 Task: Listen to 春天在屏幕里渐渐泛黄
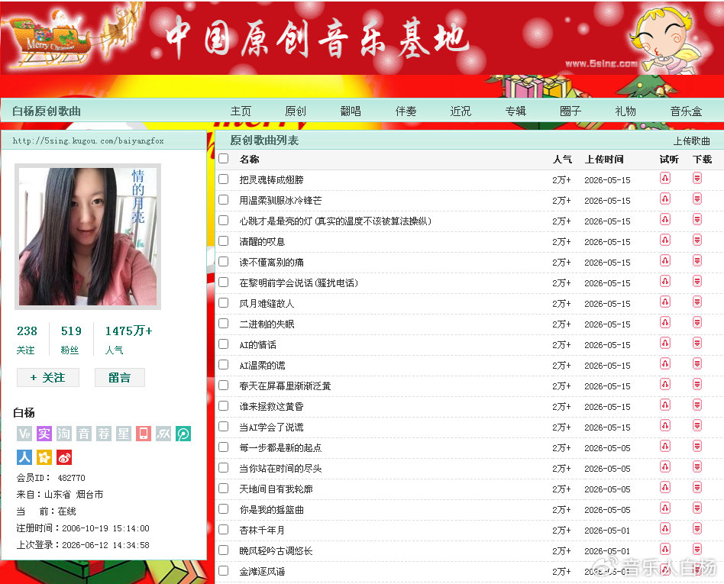coord(665,384)
